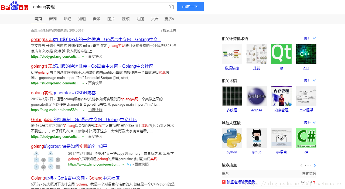Image resolution: width=345 pixels, height=189 pixels.
Task: Expand the 其他人还搜 section
Action: coord(310,123)
